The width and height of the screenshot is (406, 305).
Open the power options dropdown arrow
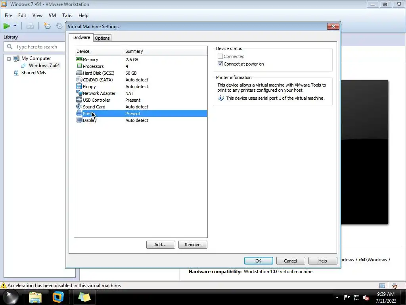pyautogui.click(x=15, y=26)
